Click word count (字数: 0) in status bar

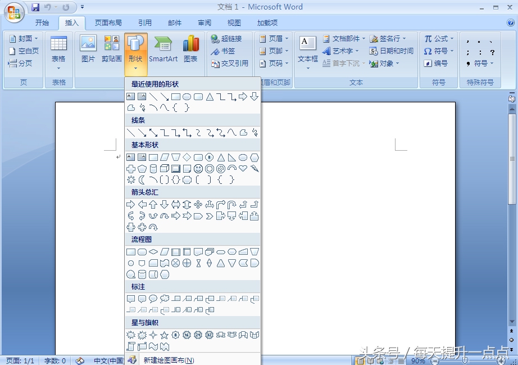coord(55,361)
